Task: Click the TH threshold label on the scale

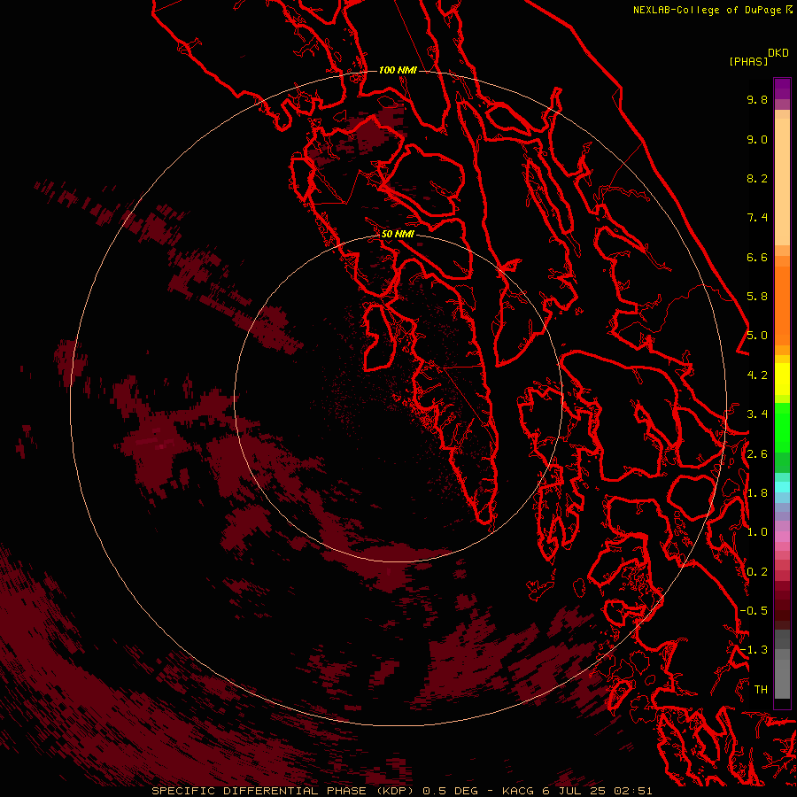Action: pyautogui.click(x=761, y=690)
